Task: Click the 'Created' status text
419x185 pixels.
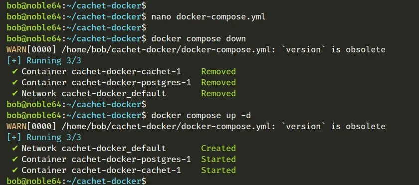Action: pos(218,148)
